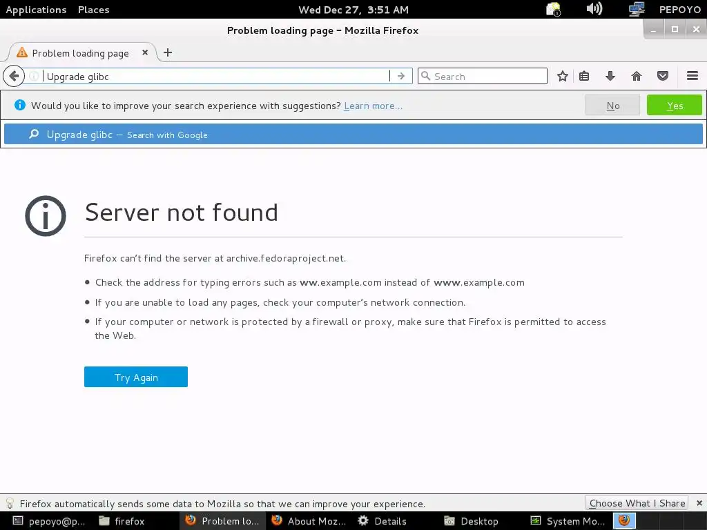
Task: Click the search magnifier icon in search box
Action: pos(425,76)
